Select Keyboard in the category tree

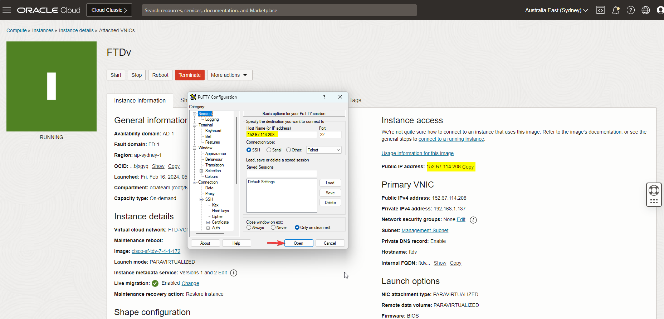tap(213, 131)
